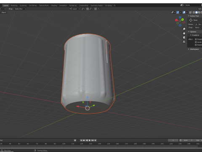Click the red X axis gizmo ball
202x152 pixels.
(x=176, y=20)
